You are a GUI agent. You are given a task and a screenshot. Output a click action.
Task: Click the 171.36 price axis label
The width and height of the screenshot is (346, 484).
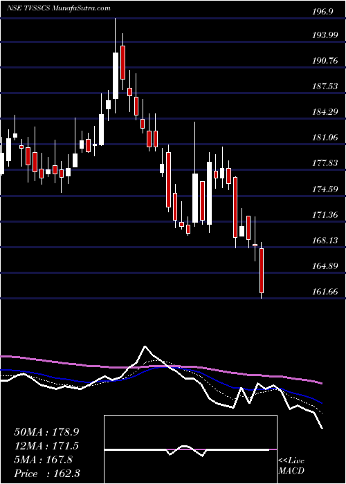coord(324,215)
